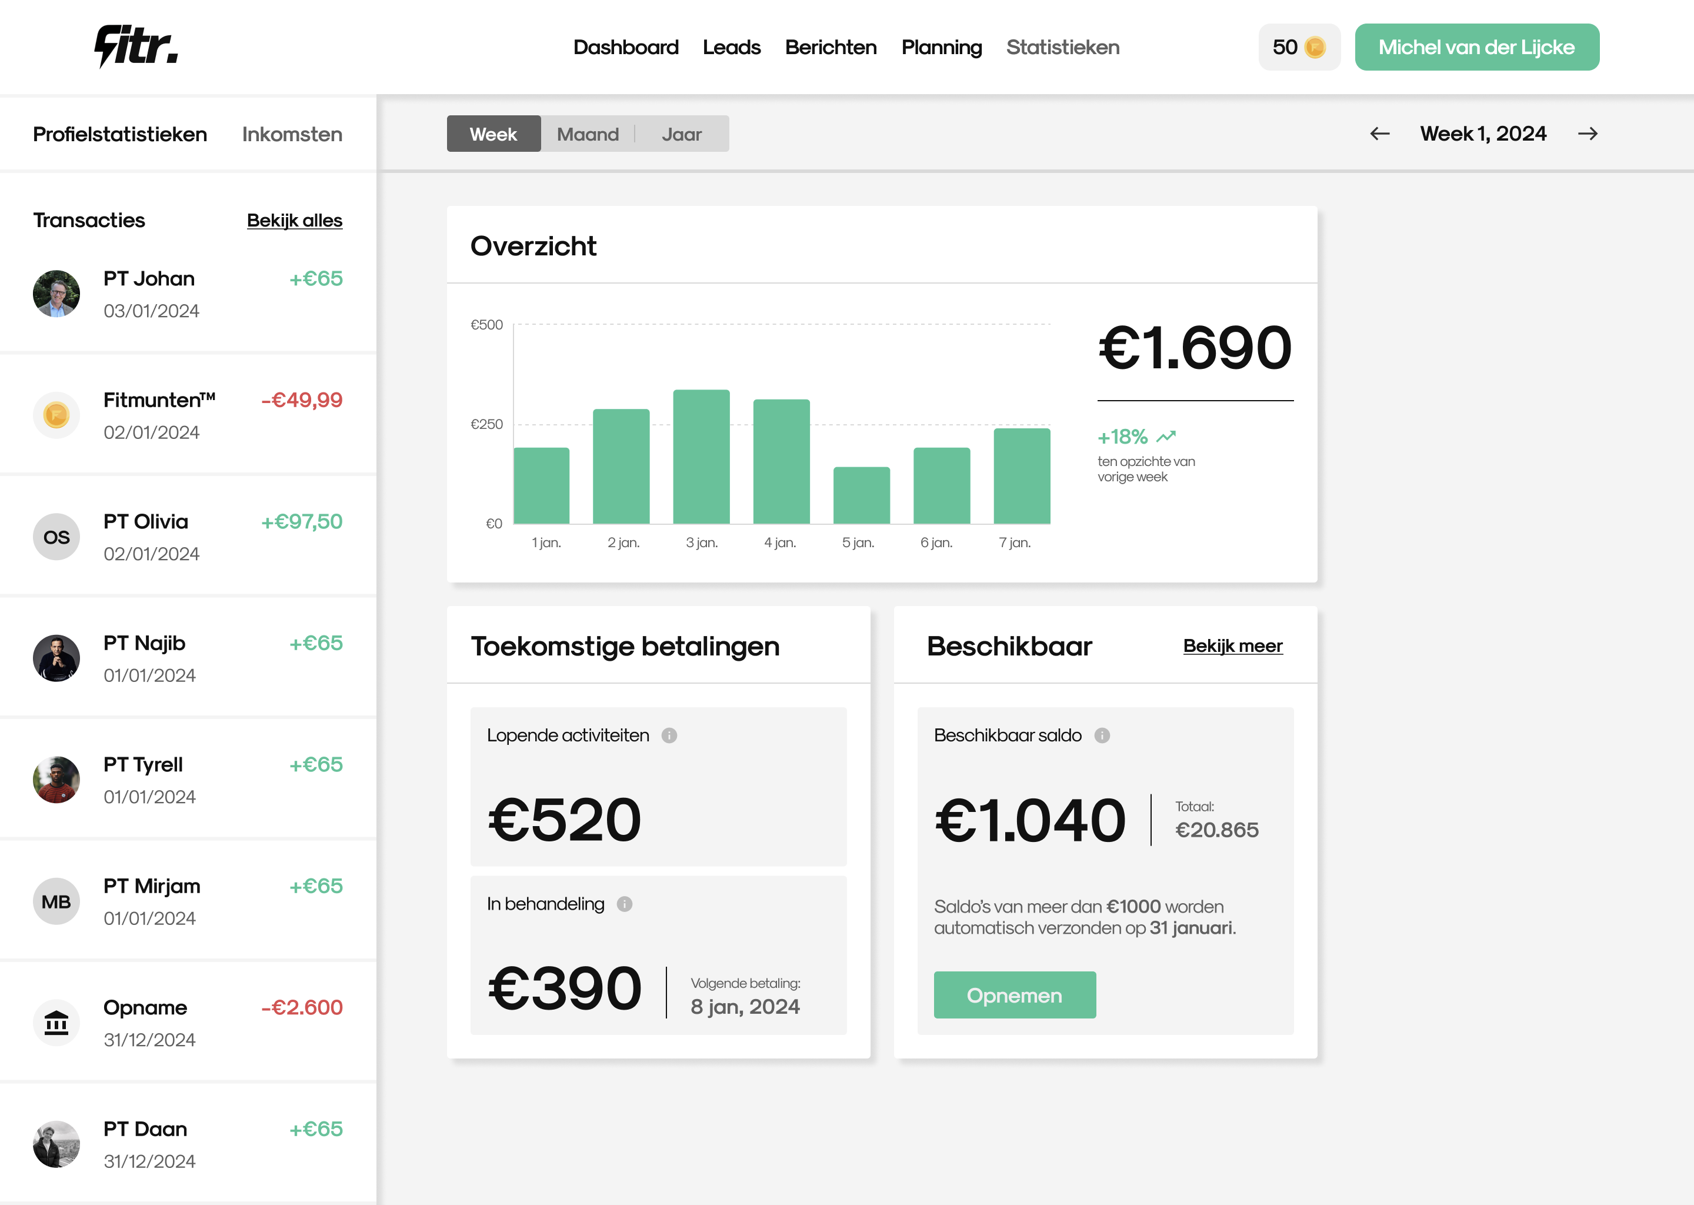Screen dimensions: 1694x1205
Task: Select the Week view toggle
Action: coord(494,133)
